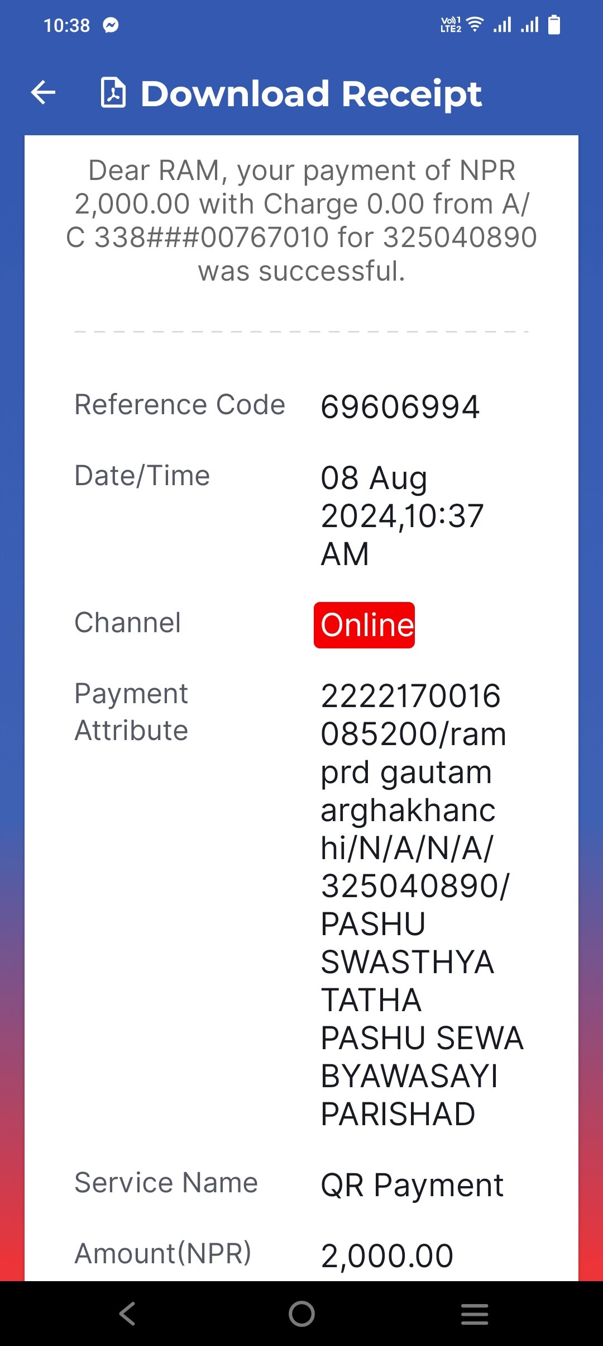The width and height of the screenshot is (603, 1346).
Task: Open the Messenger notification icon in the status bar
Action: [111, 25]
